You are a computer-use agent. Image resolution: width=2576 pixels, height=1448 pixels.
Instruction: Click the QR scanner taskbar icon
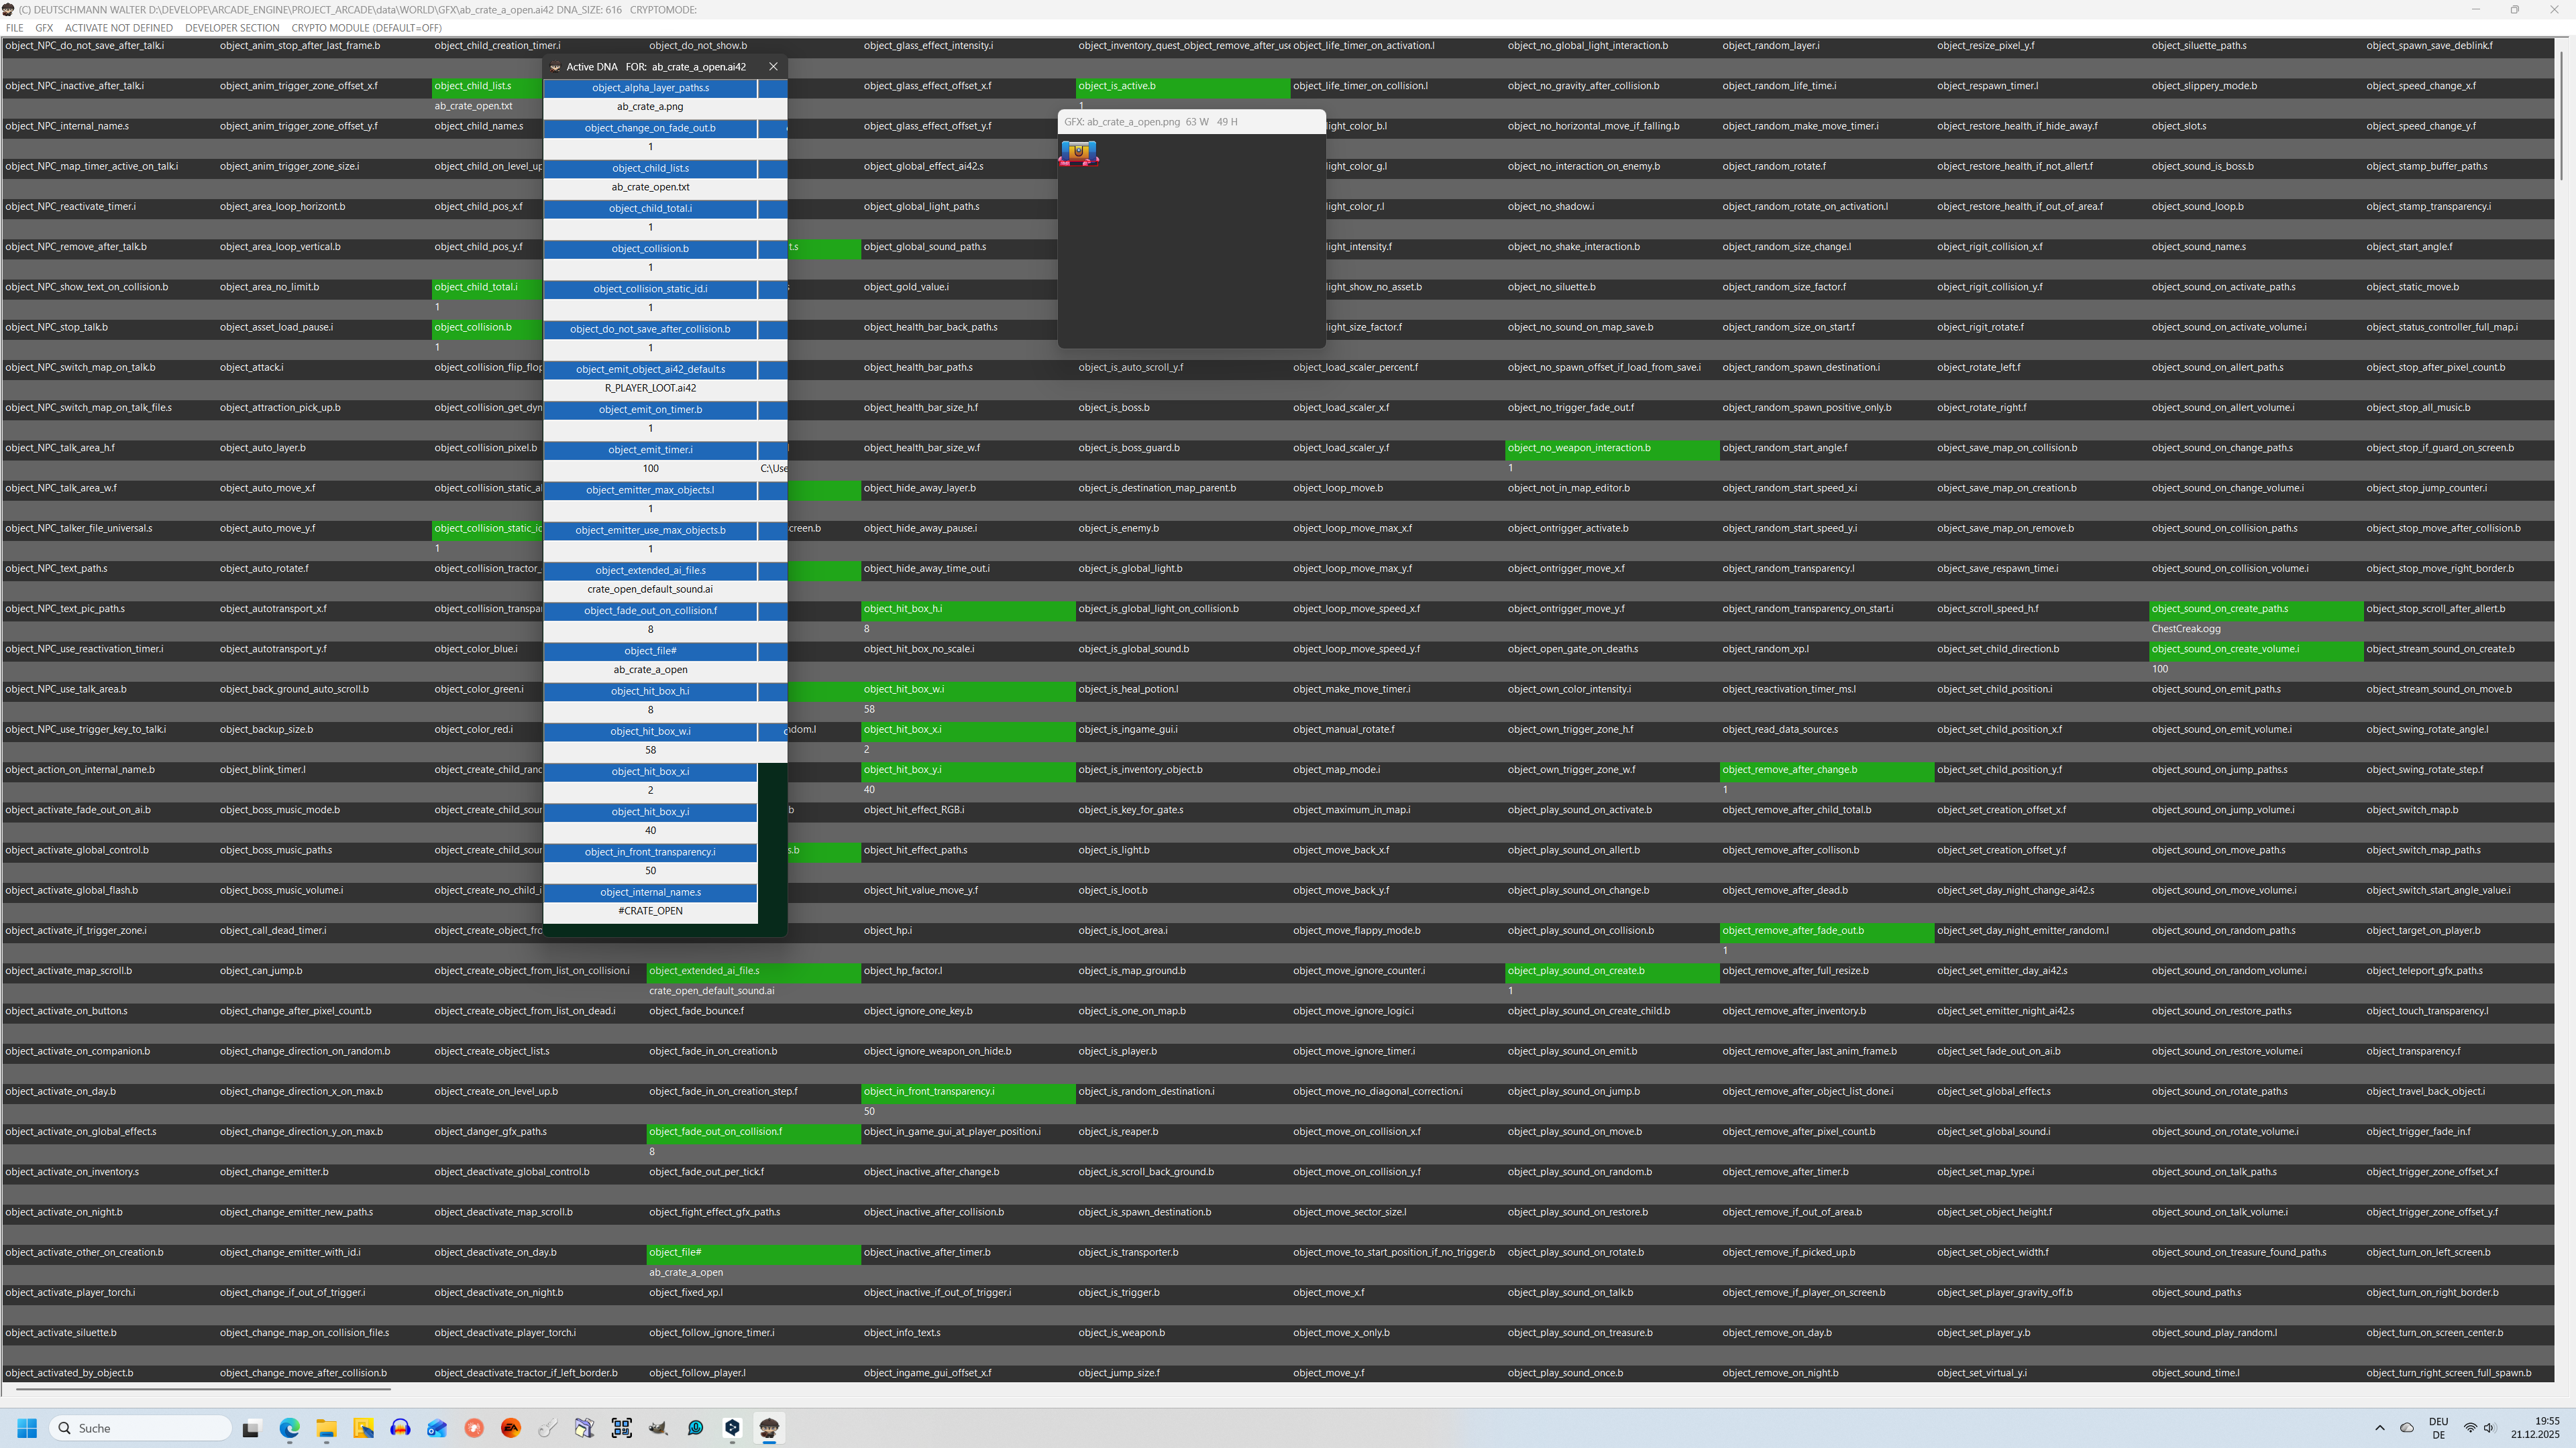point(621,1428)
